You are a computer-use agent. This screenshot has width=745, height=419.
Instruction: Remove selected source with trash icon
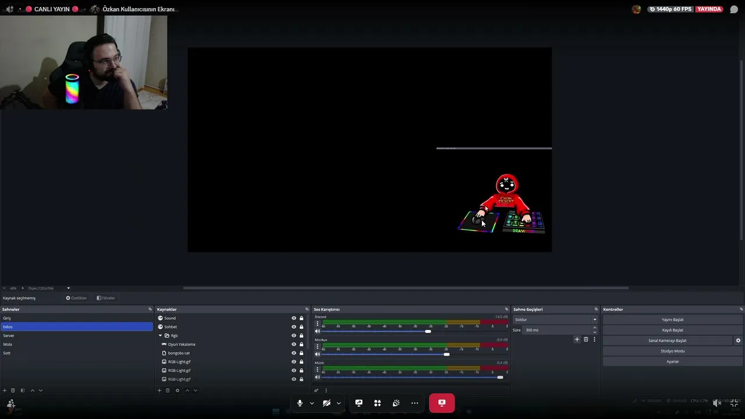[x=168, y=390]
